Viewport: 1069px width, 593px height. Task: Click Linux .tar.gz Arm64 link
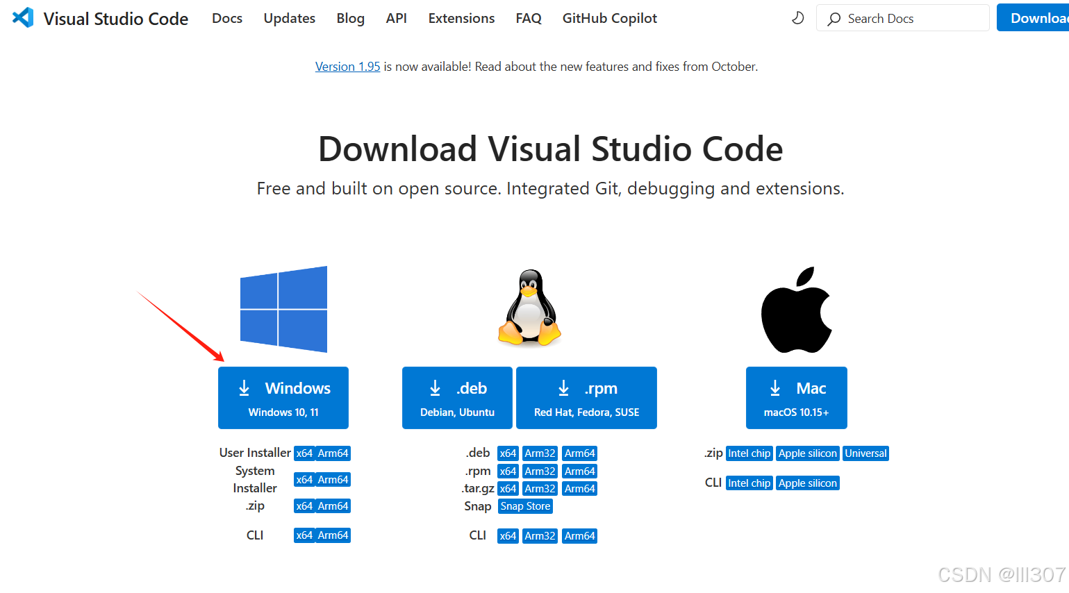point(580,489)
